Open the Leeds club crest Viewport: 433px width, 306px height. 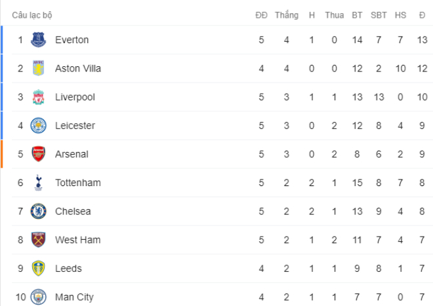pos(39,269)
